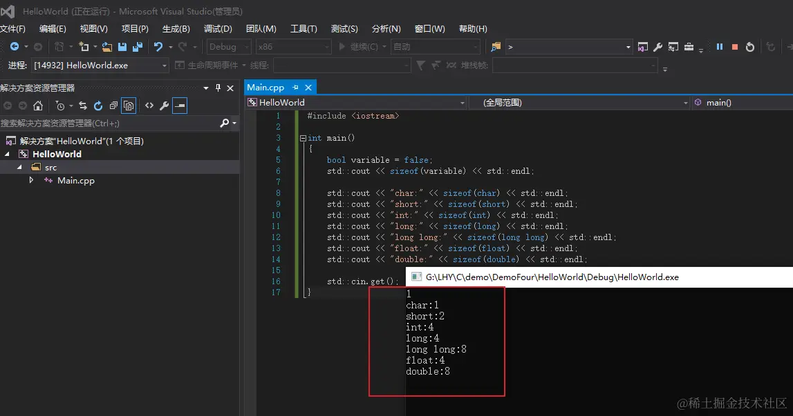Collapse main() function with outline toggle

click(x=303, y=138)
